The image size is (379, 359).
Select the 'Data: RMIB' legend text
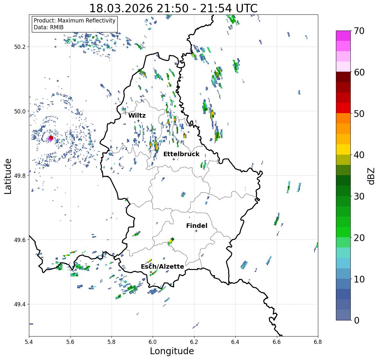click(49, 27)
